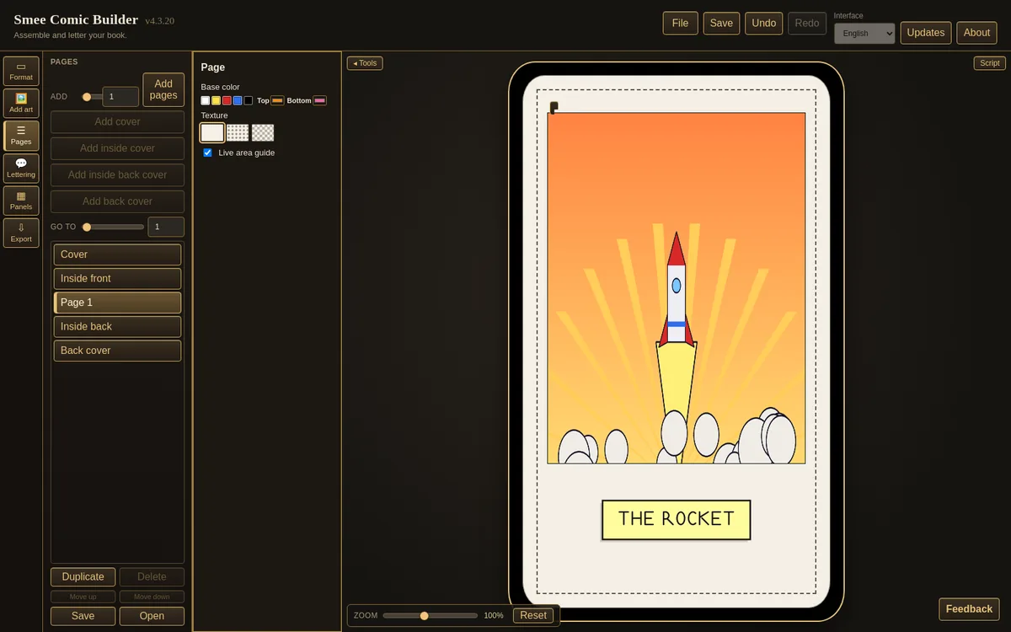The image size is (1011, 632).
Task: Open the Export tool panel
Action: [x=21, y=233]
